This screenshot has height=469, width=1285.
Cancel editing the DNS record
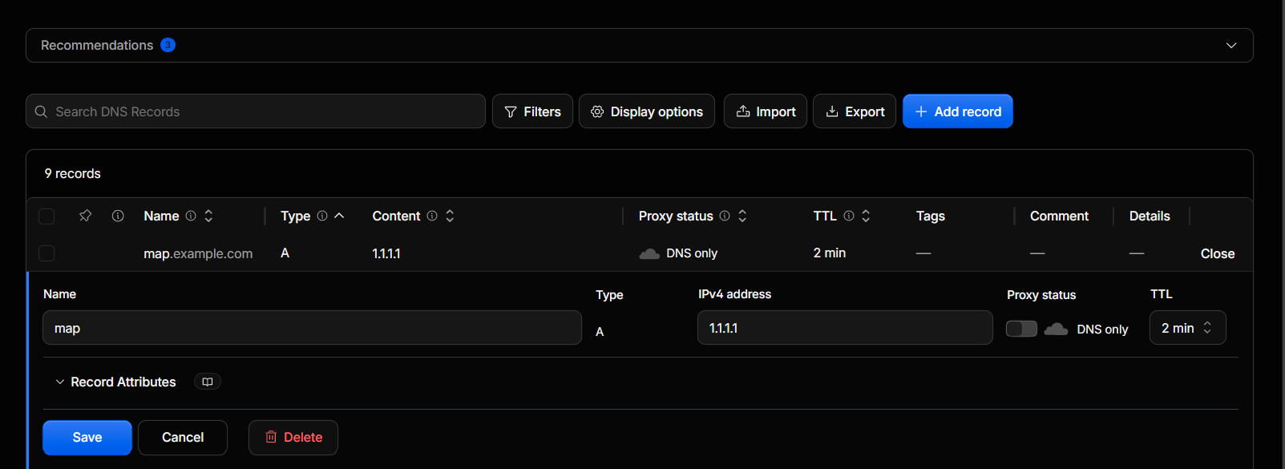coord(183,438)
